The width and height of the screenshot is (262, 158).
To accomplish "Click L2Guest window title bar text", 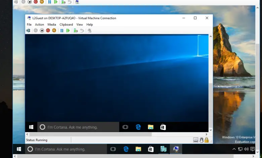I will click(x=74, y=18).
